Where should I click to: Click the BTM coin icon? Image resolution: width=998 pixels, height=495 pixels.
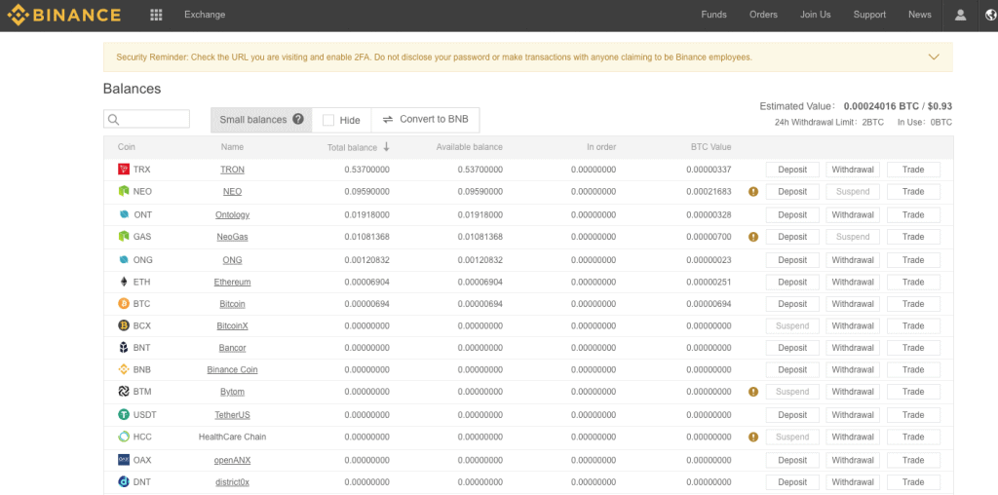click(124, 392)
